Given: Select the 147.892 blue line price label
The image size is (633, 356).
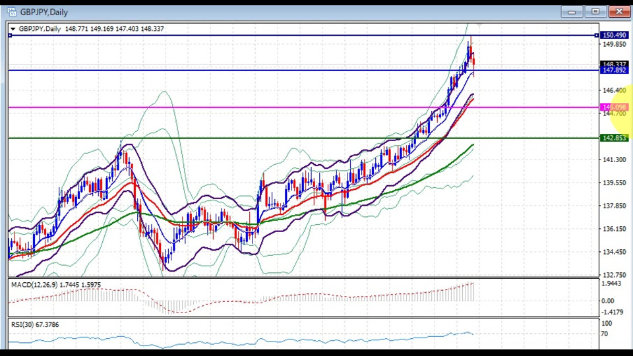Looking at the screenshot, I should coord(614,71).
